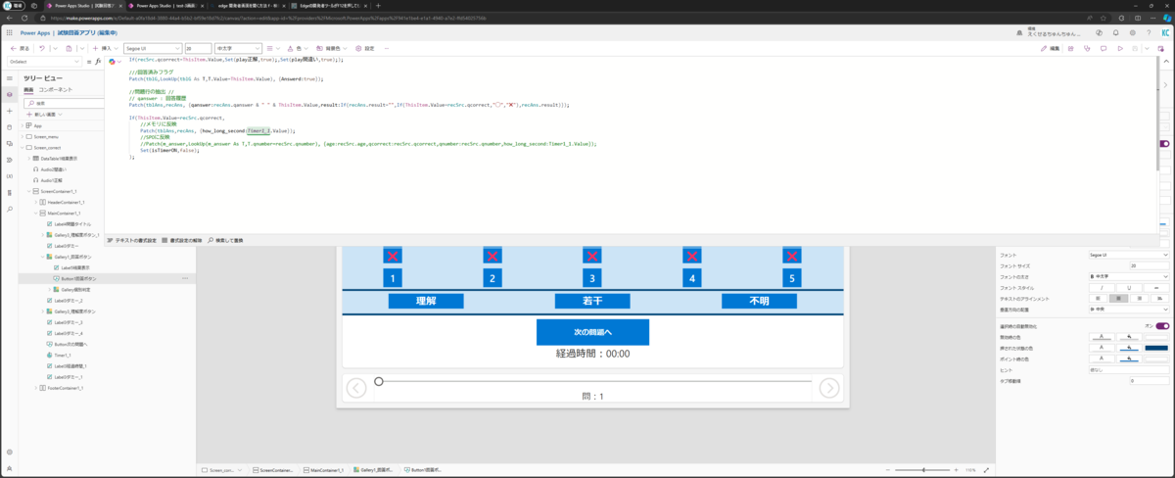
Task: Click the Edit (編集) pencil button top right
Action: tap(1049, 48)
